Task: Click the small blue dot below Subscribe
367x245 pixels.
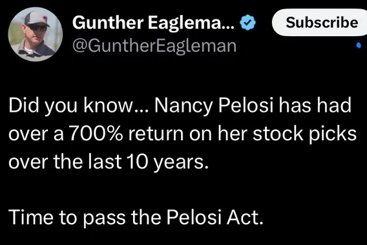Action: coord(359,45)
